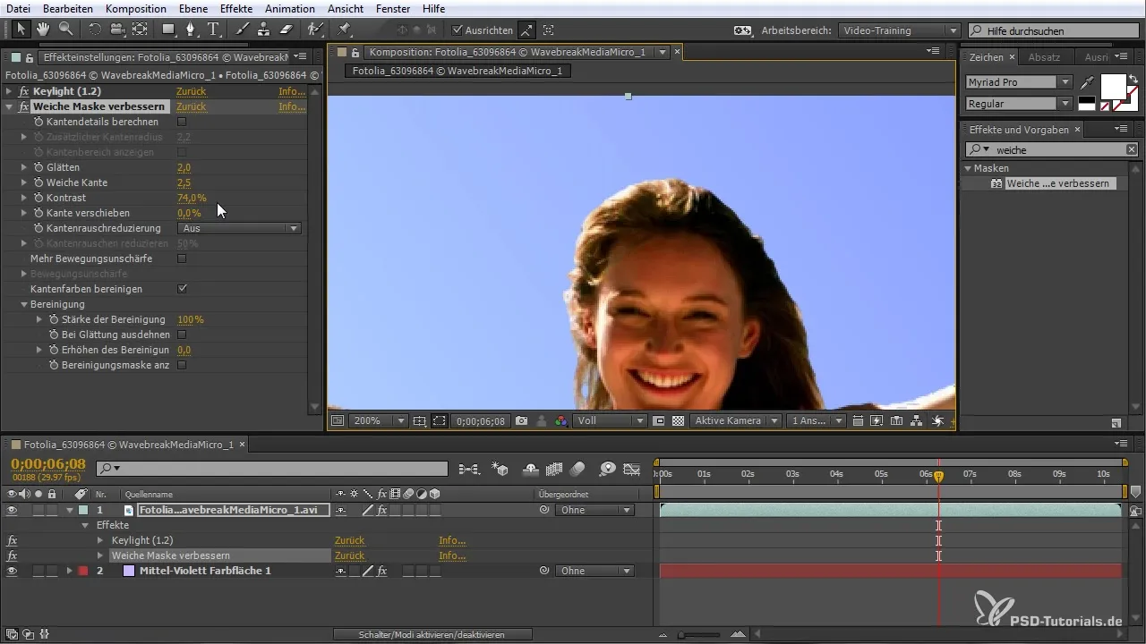Click the show channel color icon
This screenshot has height=644, width=1146.
point(561,420)
